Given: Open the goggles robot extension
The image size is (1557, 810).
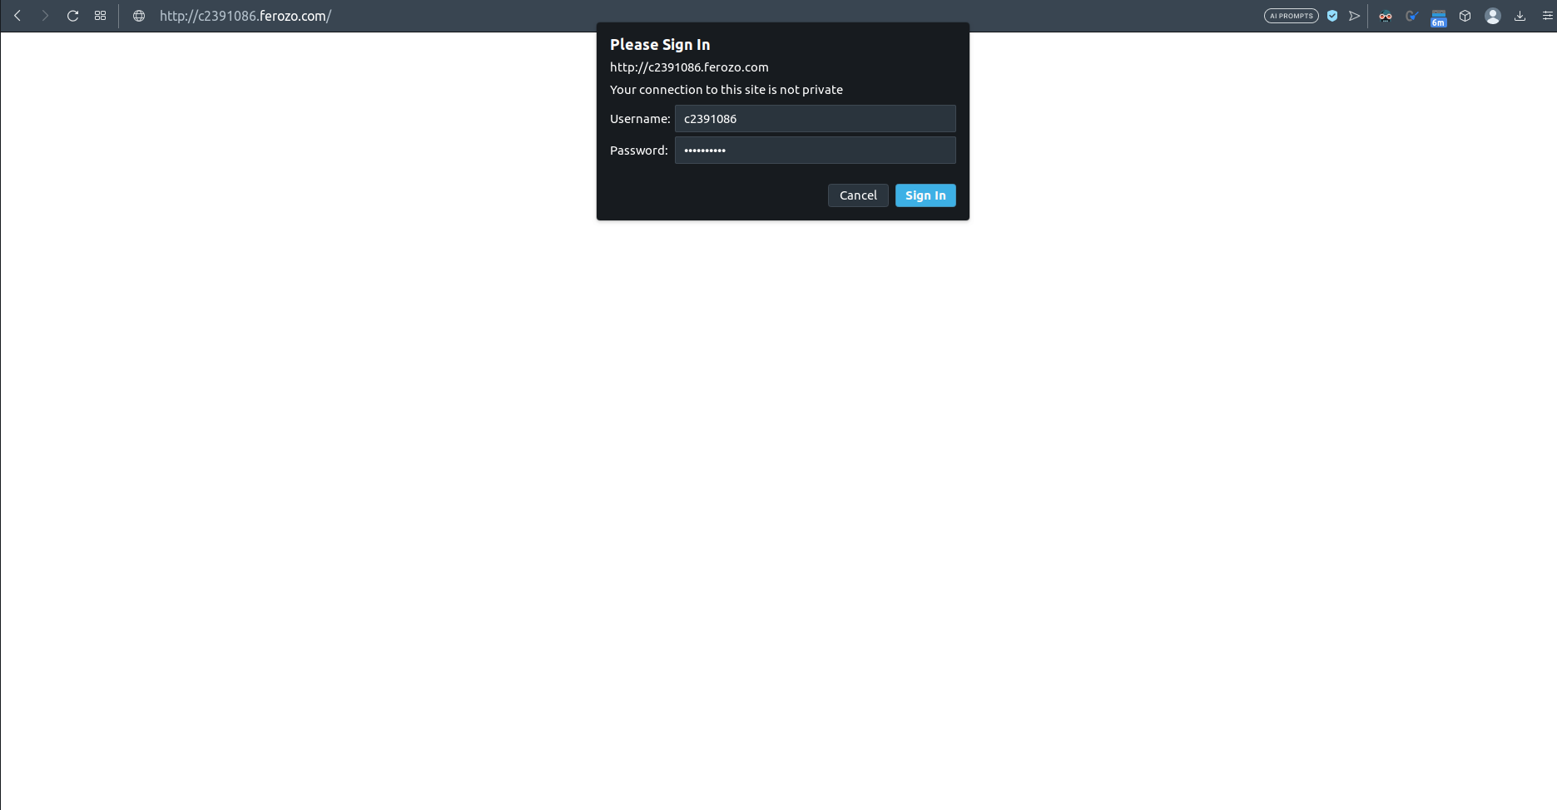Looking at the screenshot, I should 1386,16.
